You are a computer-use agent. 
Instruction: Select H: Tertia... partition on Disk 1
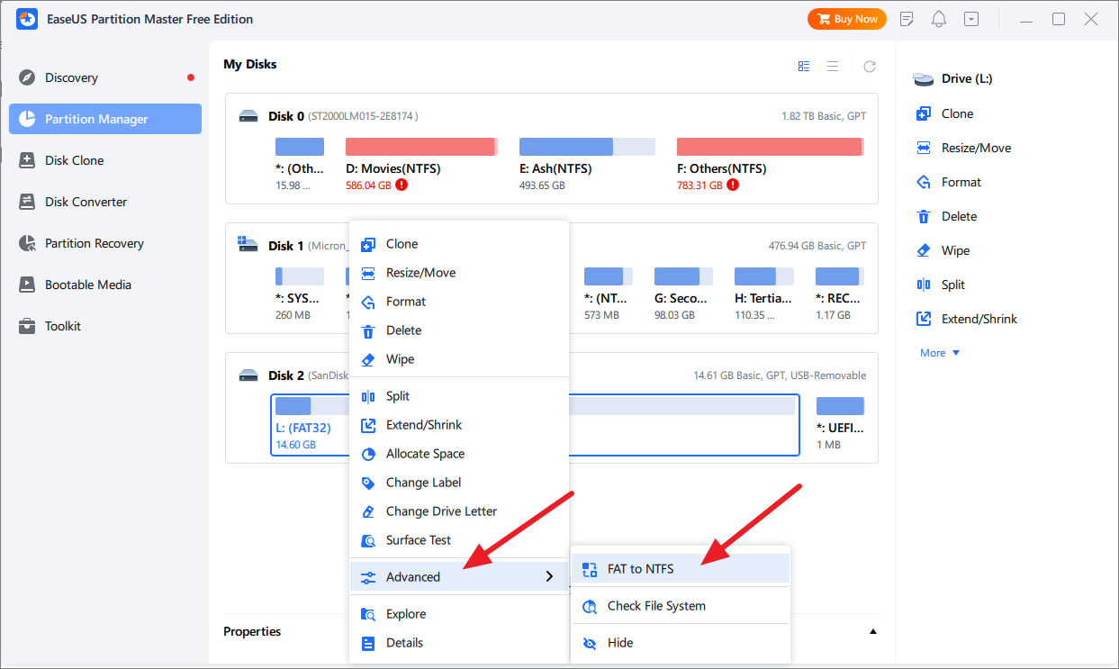coord(763,294)
